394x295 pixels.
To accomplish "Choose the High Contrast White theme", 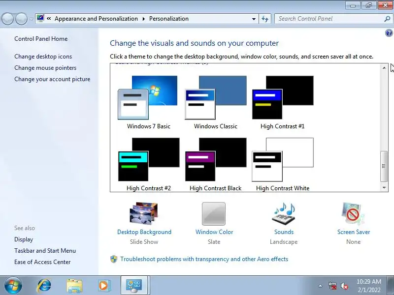I will point(283,159).
